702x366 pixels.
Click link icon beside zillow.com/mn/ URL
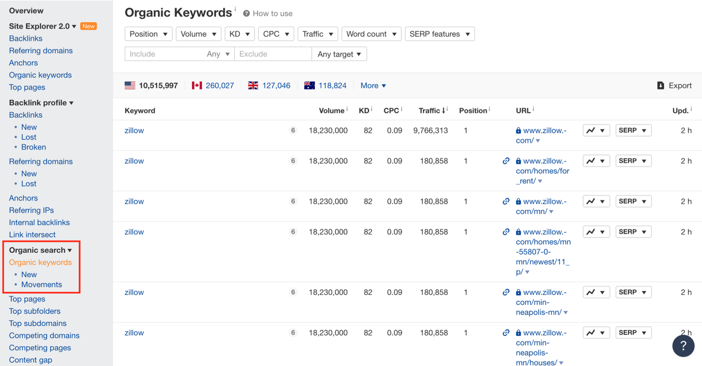506,202
